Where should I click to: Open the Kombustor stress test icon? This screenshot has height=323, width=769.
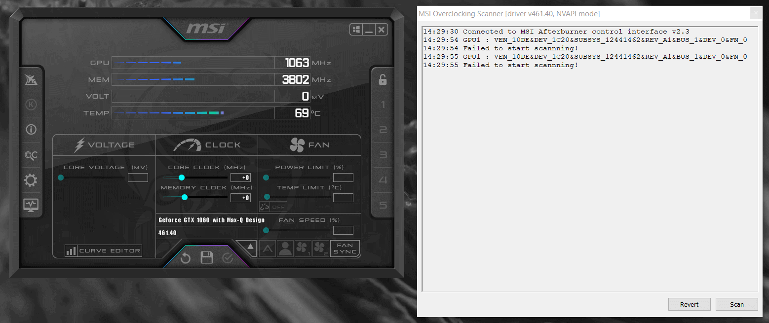(31, 104)
